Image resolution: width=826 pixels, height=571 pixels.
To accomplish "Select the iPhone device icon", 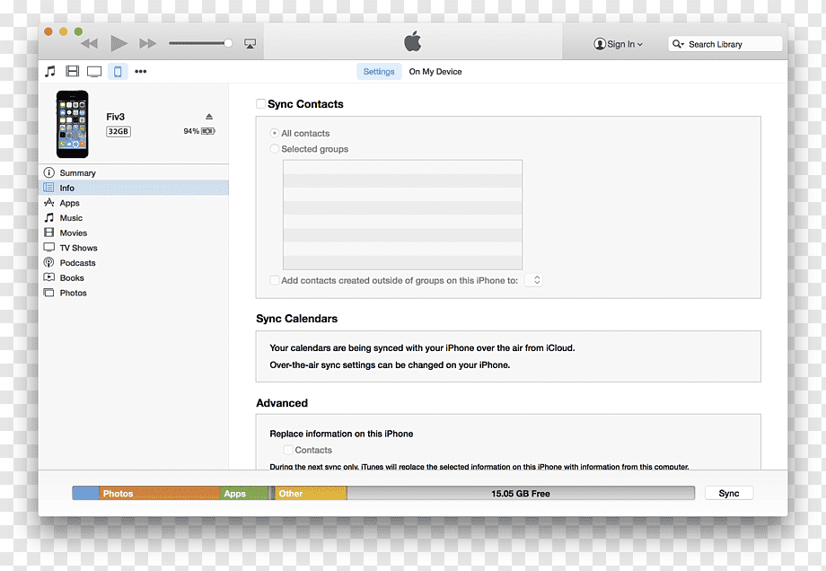I will tap(118, 71).
